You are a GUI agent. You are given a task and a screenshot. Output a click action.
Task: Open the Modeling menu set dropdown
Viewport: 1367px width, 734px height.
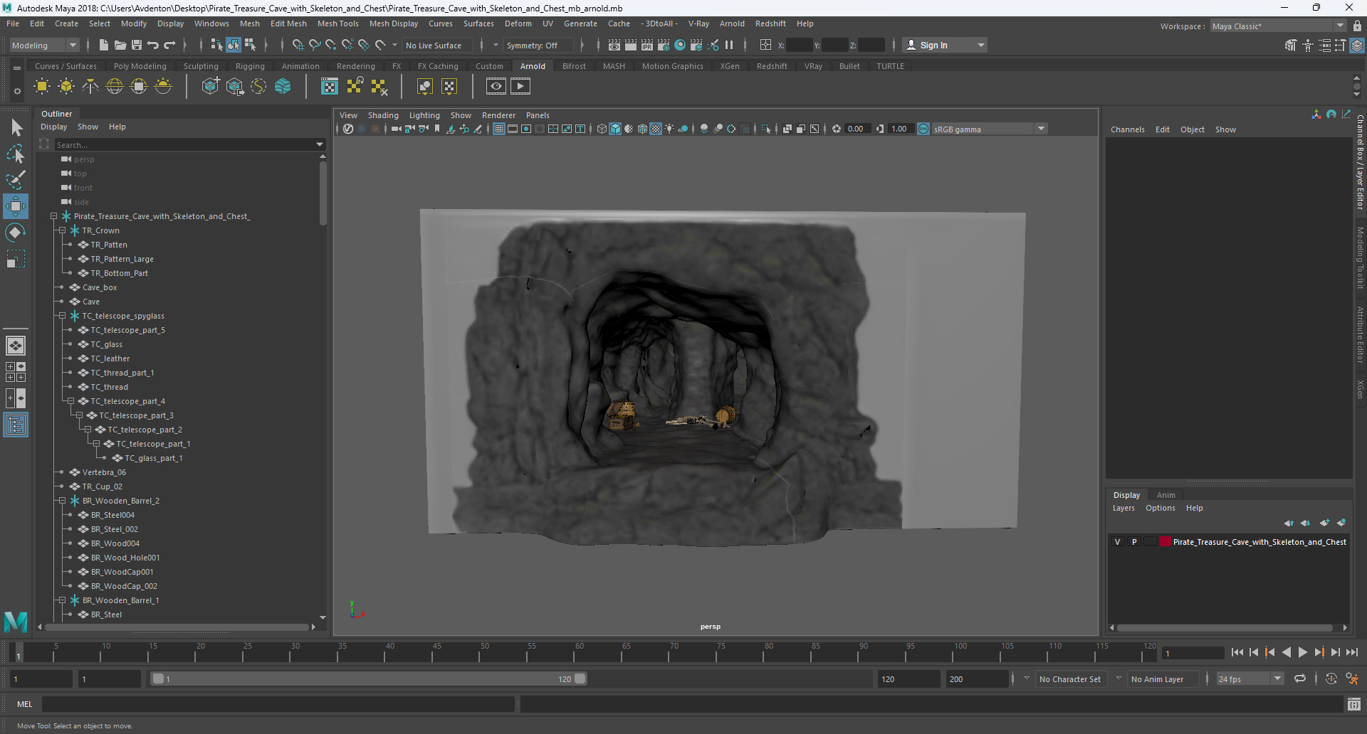tap(44, 45)
